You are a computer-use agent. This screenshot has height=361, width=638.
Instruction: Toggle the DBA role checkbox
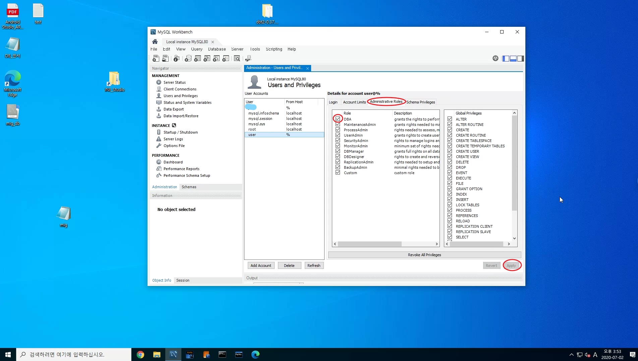(x=338, y=119)
